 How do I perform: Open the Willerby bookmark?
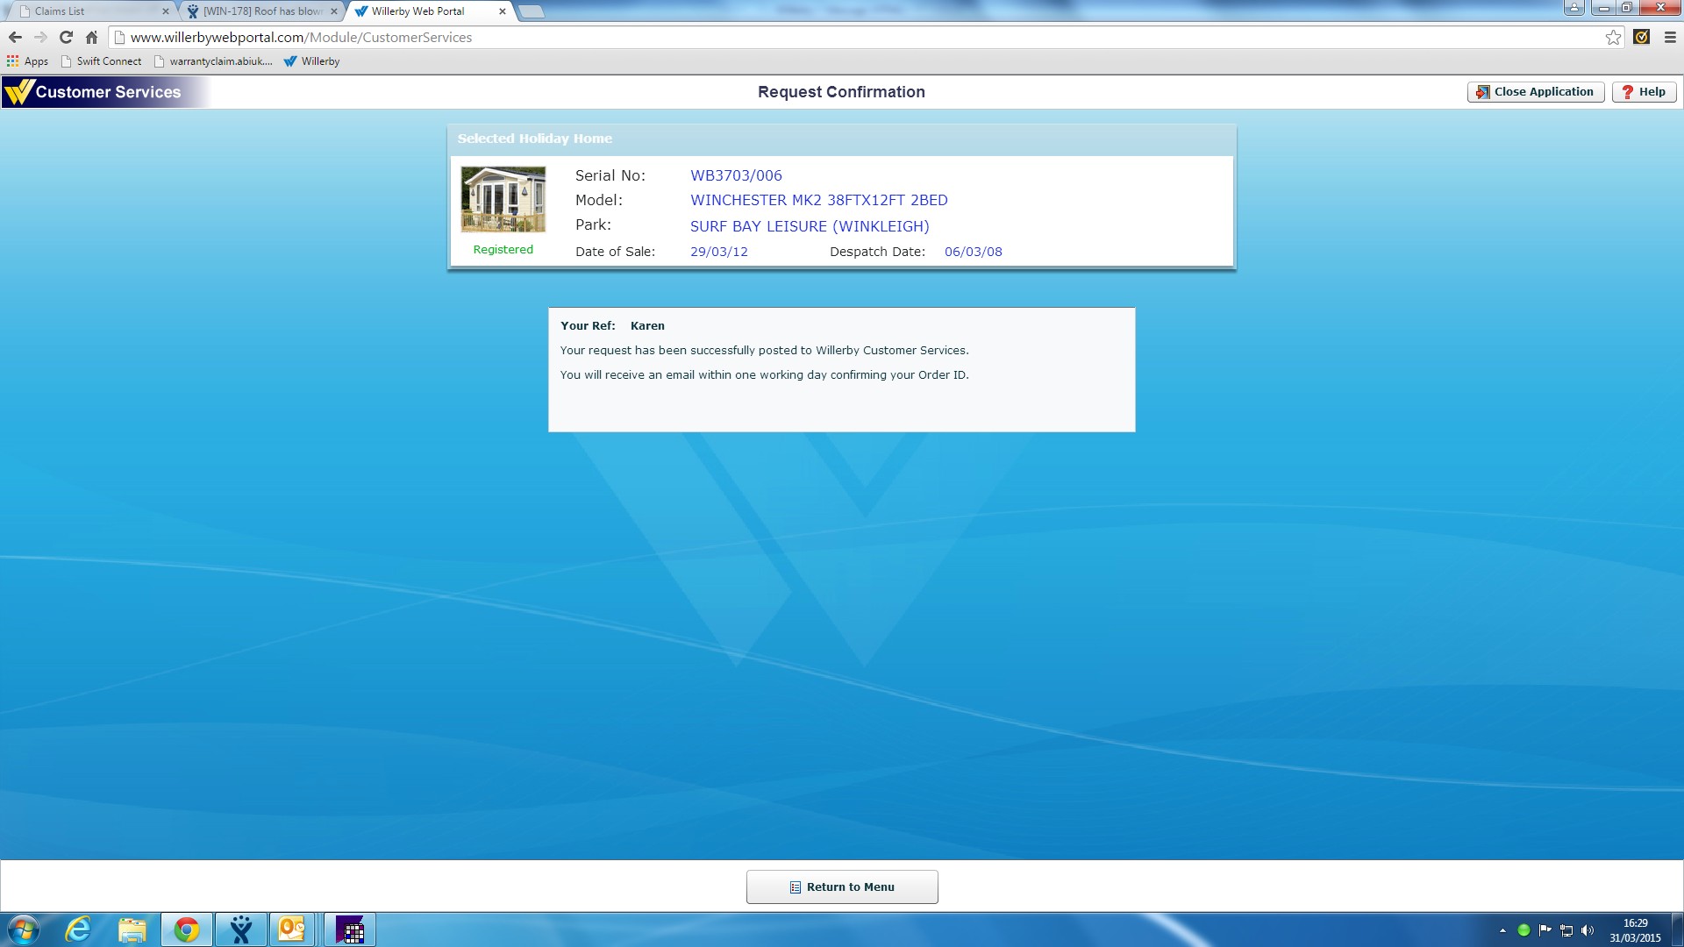point(311,61)
